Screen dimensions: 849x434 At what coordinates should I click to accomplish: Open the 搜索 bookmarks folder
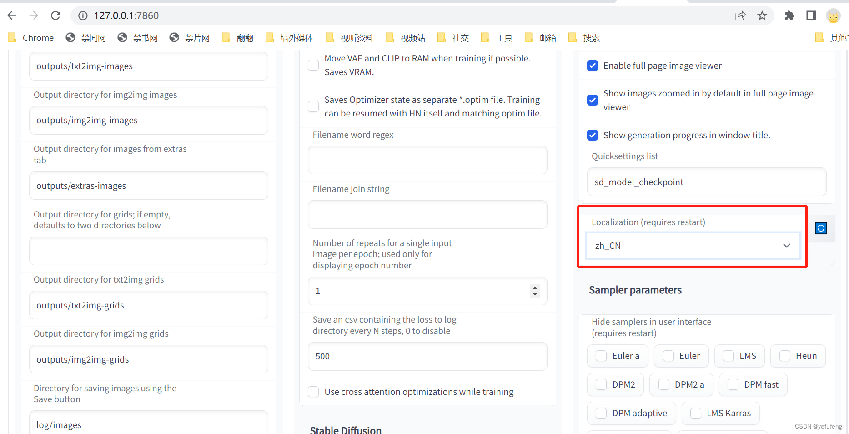pyautogui.click(x=584, y=38)
